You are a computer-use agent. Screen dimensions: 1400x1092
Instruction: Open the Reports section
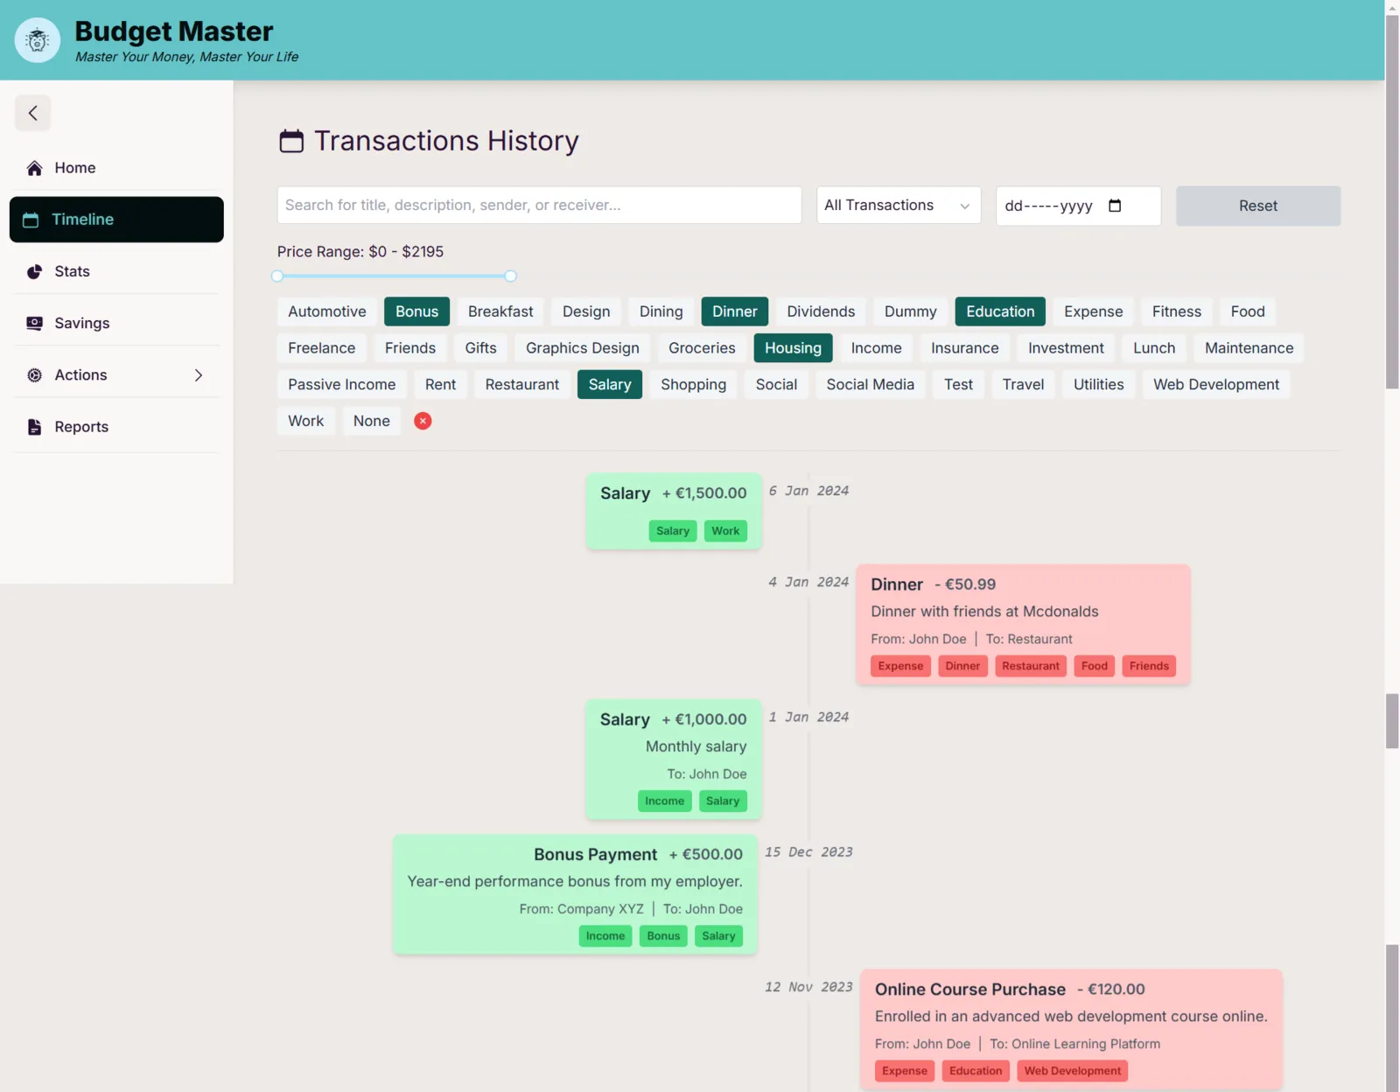click(116, 427)
